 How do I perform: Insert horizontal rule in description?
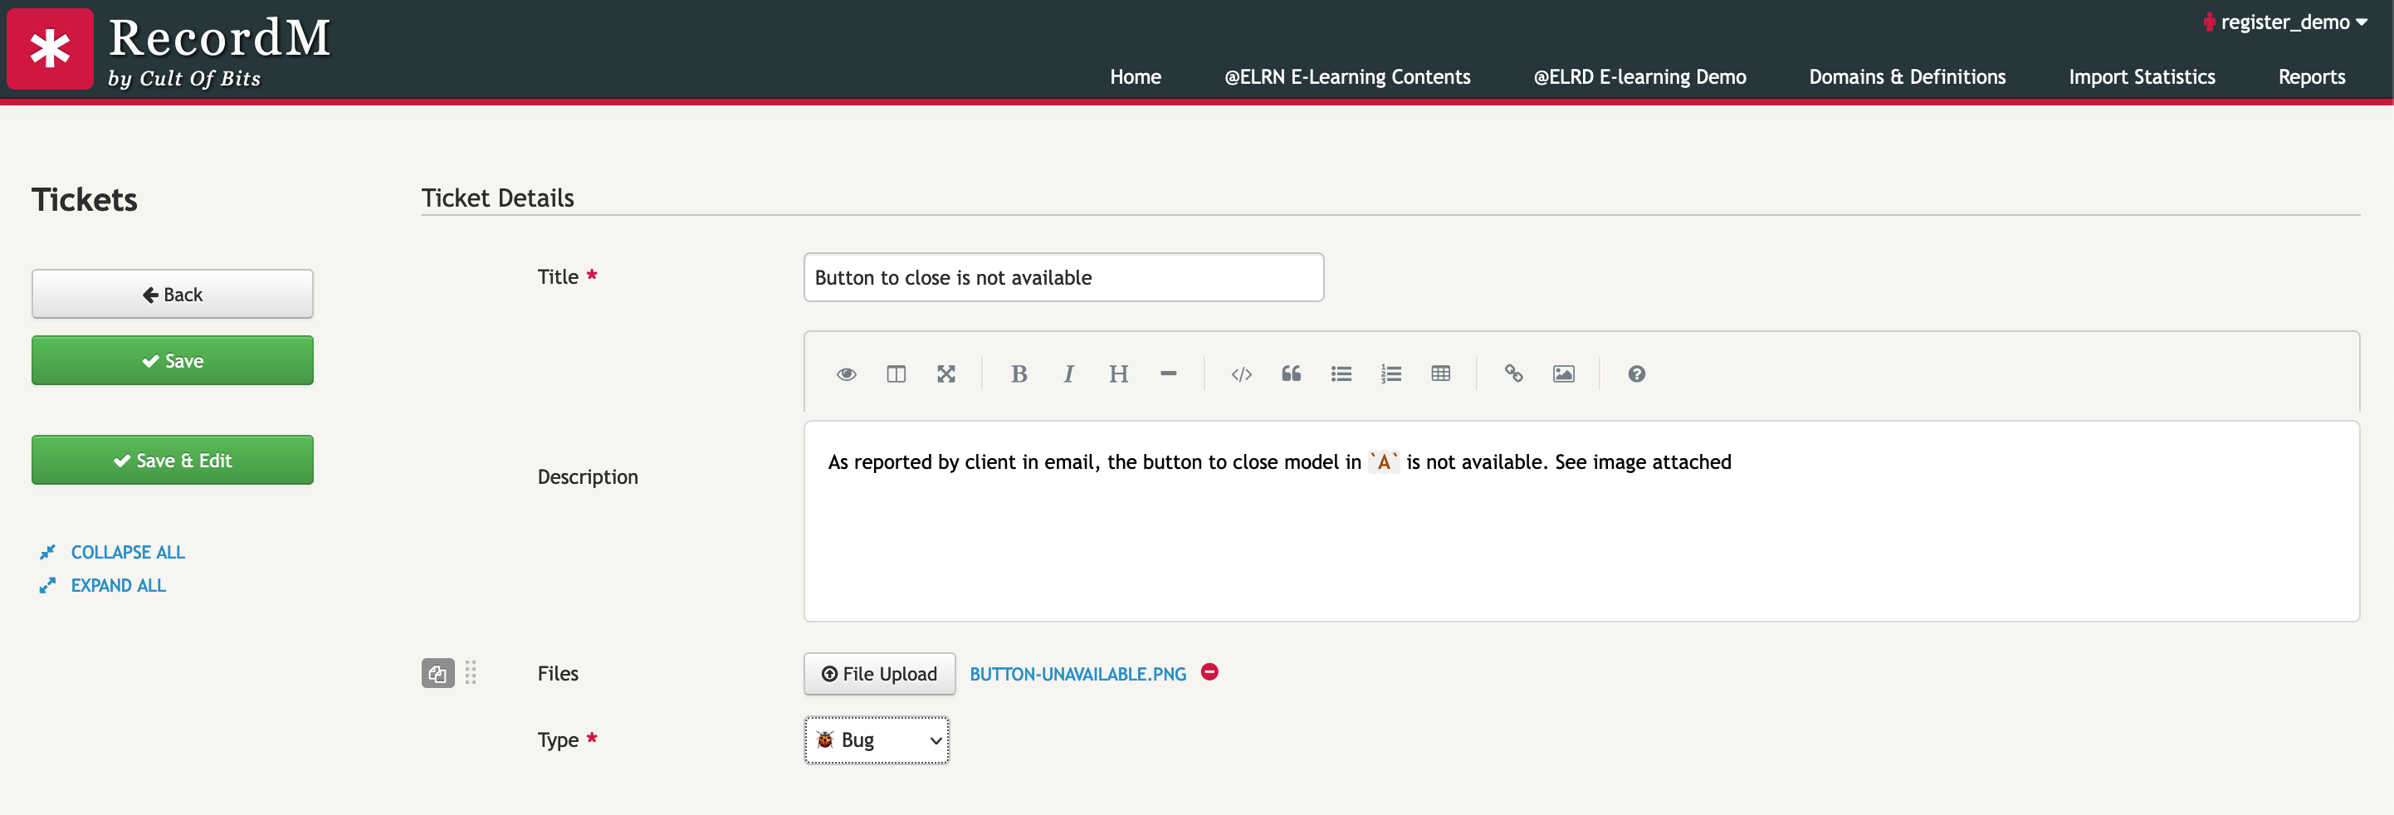click(1168, 373)
